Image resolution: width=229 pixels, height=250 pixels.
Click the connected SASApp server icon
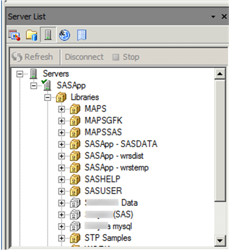[x=46, y=85]
